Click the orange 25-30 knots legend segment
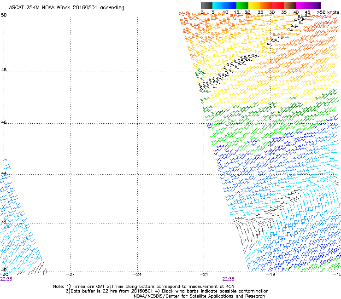The width and height of the screenshot is (341, 299). point(266,6)
